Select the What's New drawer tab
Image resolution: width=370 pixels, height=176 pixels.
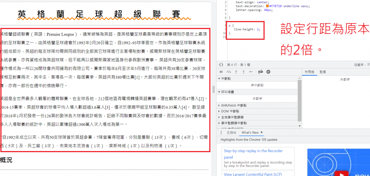[250, 133]
